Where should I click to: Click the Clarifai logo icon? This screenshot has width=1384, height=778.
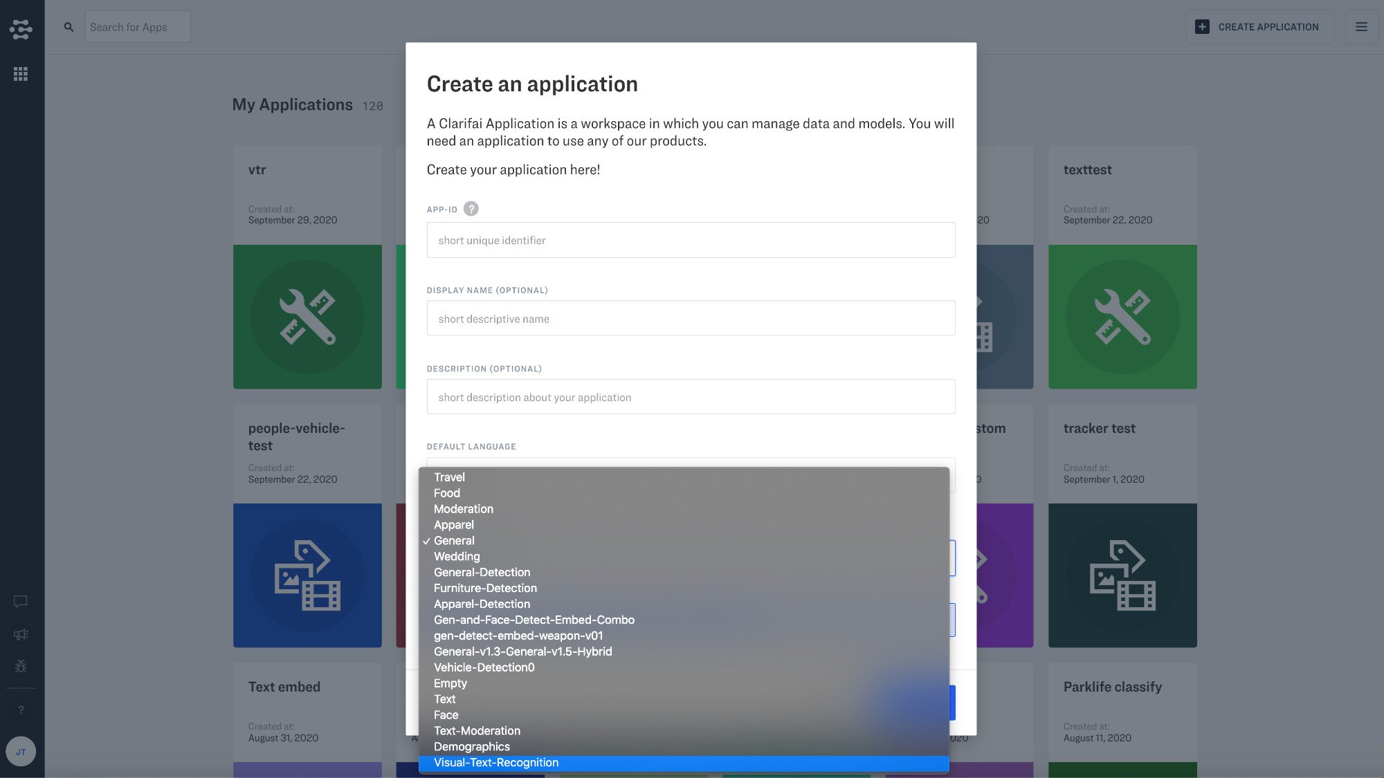click(x=21, y=29)
